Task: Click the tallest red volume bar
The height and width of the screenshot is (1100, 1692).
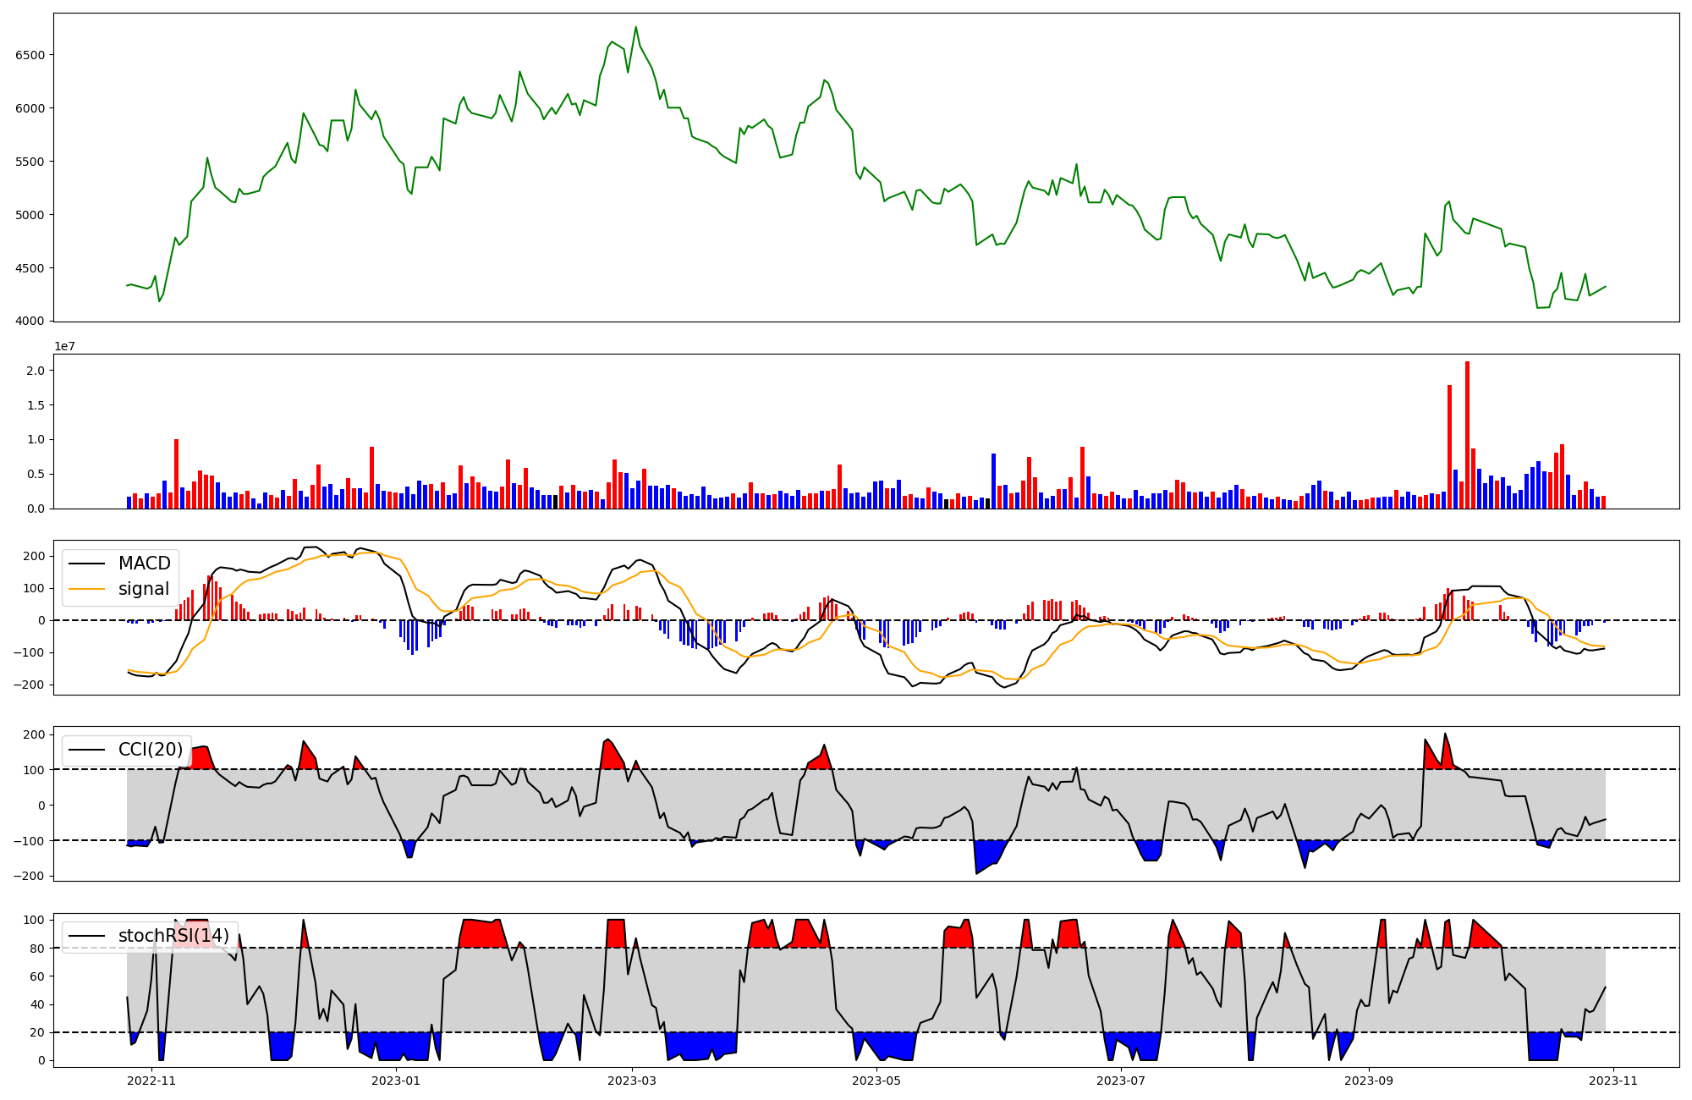Action: (1467, 436)
